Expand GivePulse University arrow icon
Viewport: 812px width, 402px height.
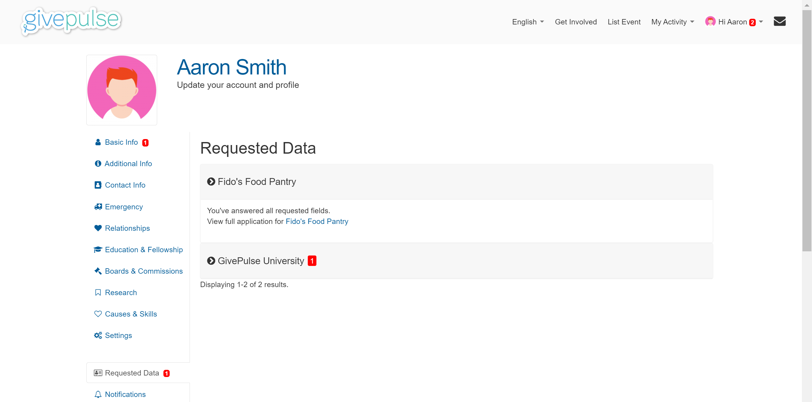point(211,261)
